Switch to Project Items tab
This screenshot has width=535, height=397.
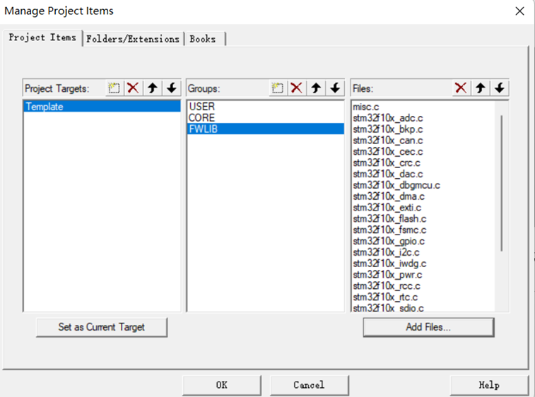(x=42, y=37)
